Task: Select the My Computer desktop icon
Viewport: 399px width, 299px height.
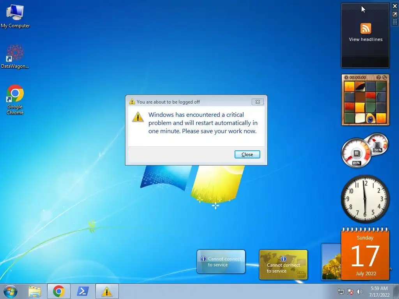Action: tap(15, 16)
